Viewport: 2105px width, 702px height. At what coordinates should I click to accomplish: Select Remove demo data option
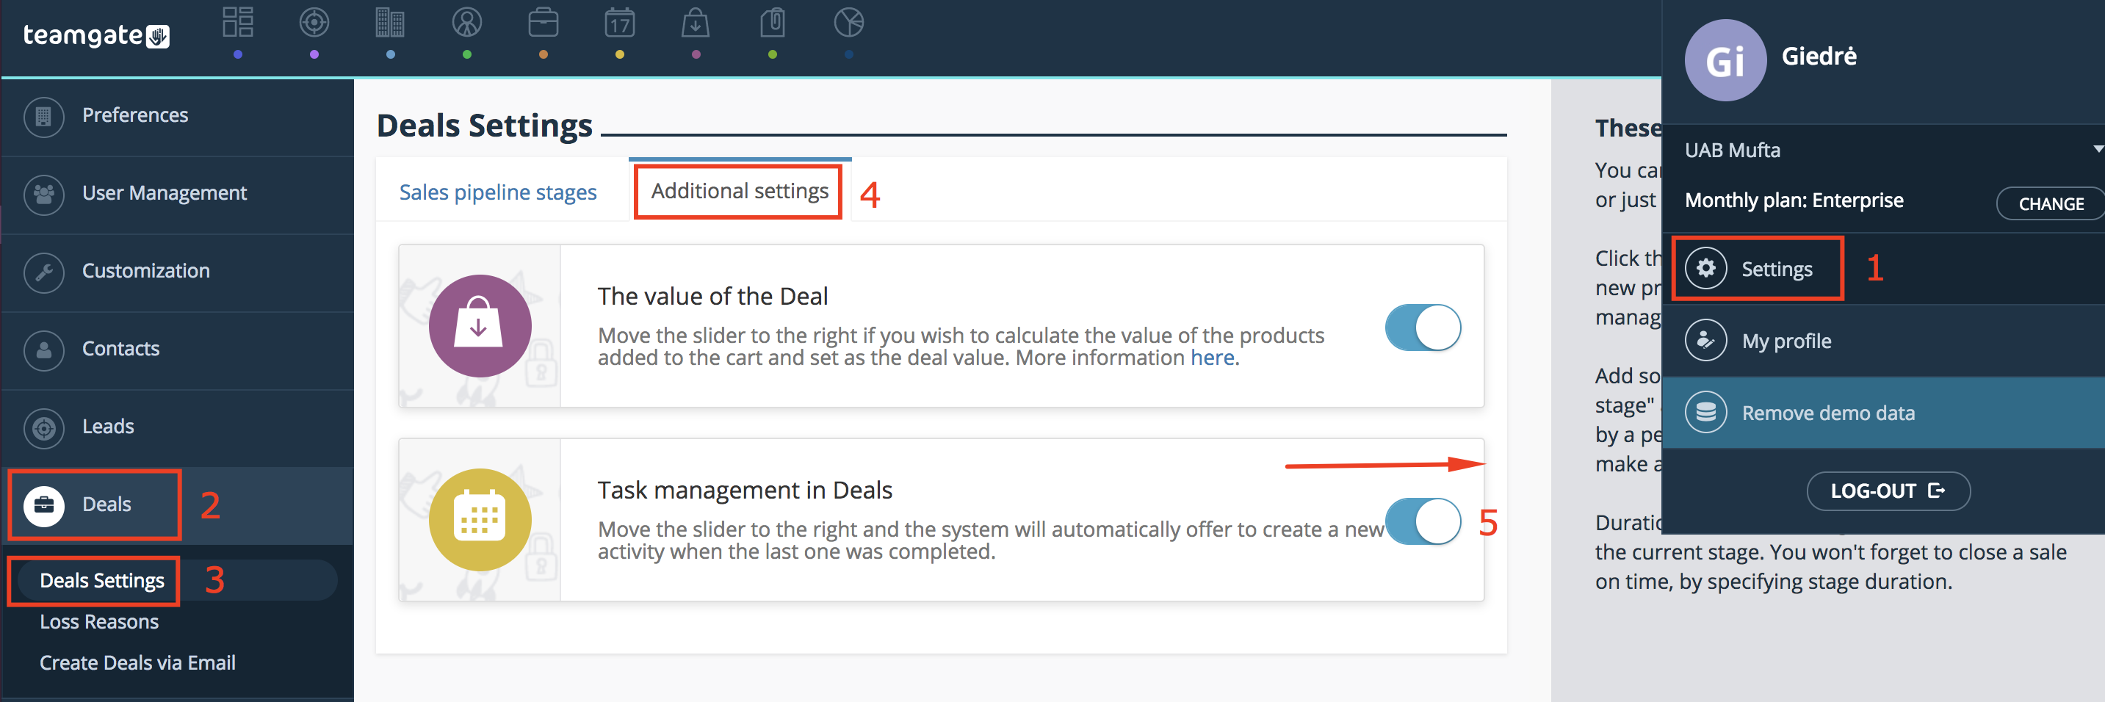point(1883,412)
